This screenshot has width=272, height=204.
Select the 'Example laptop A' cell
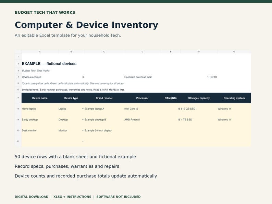click(x=104, y=109)
